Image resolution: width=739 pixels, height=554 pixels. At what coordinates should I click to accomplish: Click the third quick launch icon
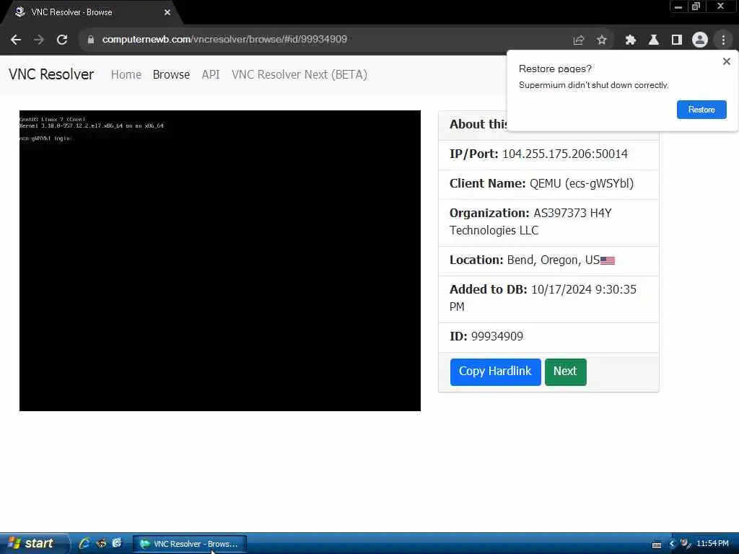[x=117, y=543]
